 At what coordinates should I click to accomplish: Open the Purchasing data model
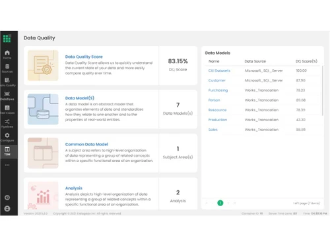(x=218, y=90)
